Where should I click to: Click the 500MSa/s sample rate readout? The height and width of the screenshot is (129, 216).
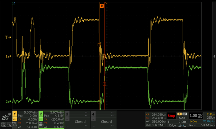tap(208, 125)
